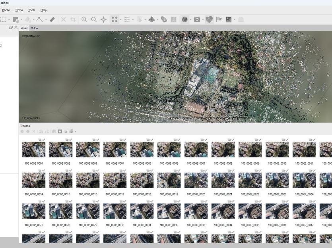332x248 pixels.
Task: Switch to the Ortho tab
Action: click(35, 28)
